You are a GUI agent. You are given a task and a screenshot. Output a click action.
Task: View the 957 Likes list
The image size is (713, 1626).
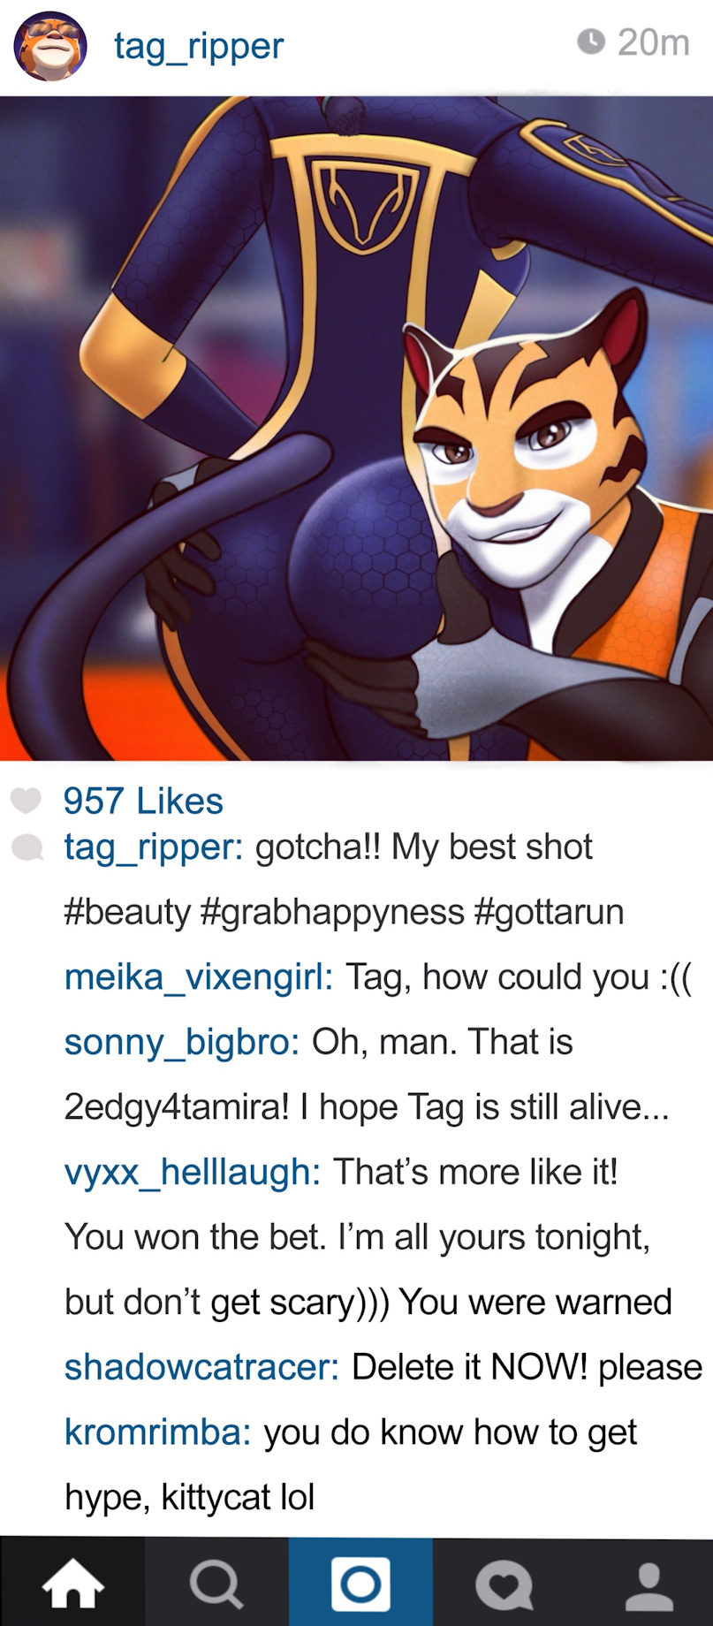tap(143, 801)
